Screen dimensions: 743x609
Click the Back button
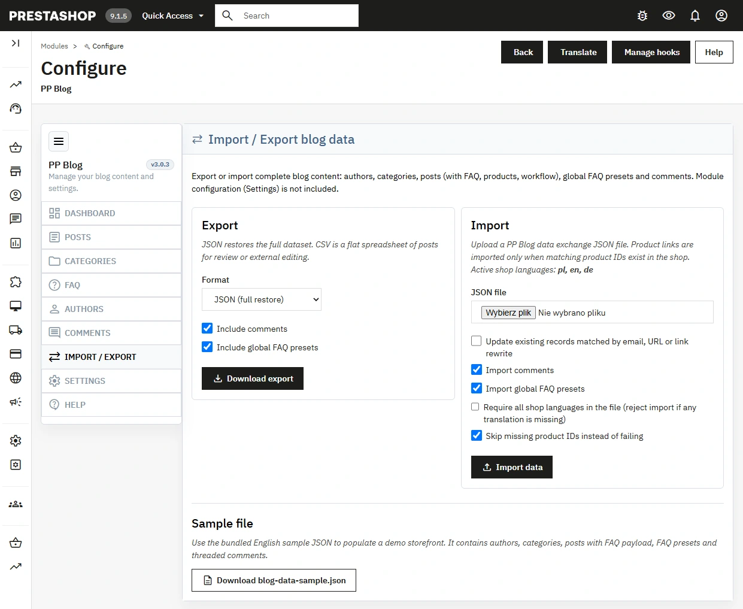point(522,52)
